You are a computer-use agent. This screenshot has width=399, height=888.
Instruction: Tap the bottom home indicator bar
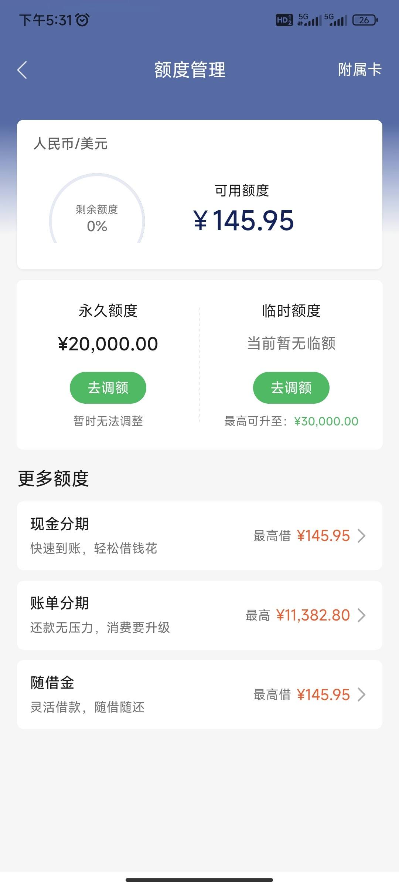pos(199,880)
